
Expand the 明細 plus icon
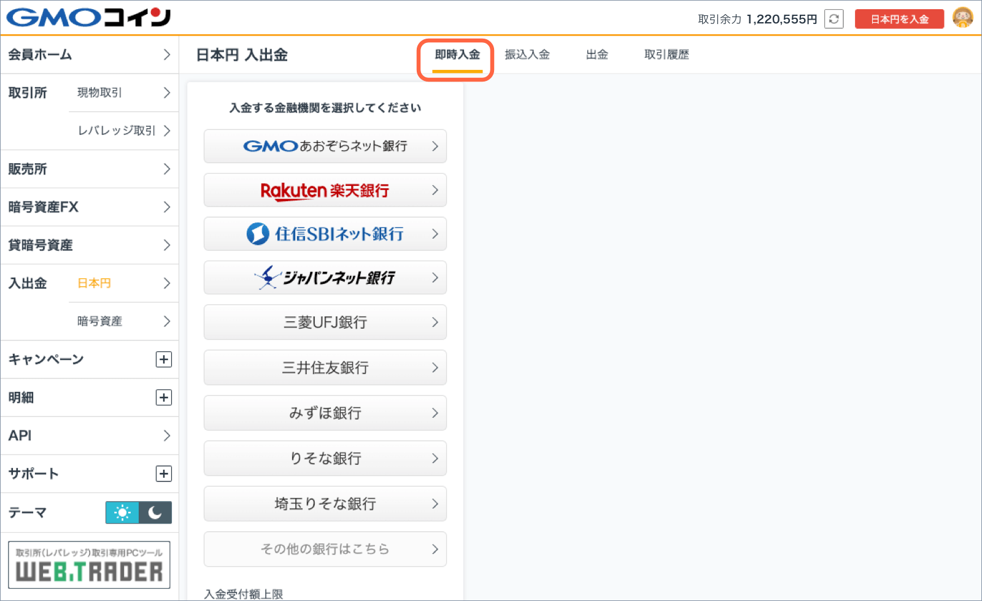(164, 397)
